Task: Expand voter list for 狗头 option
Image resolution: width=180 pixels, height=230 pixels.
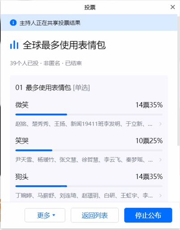Action: click(x=160, y=195)
